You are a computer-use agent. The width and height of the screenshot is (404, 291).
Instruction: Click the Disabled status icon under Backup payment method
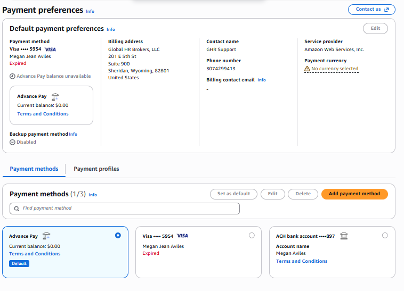[12, 142]
